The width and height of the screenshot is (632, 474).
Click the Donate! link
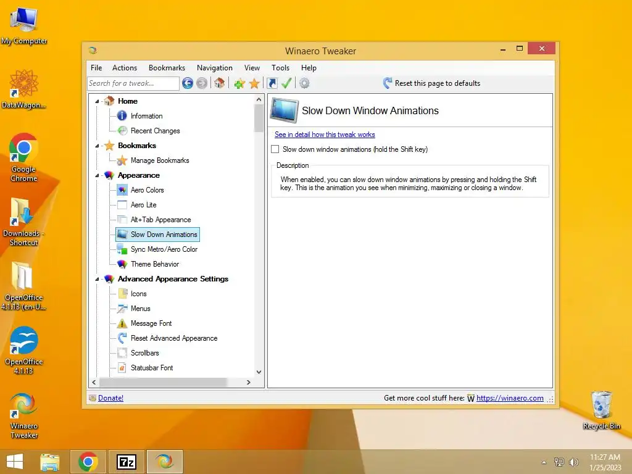coord(110,398)
